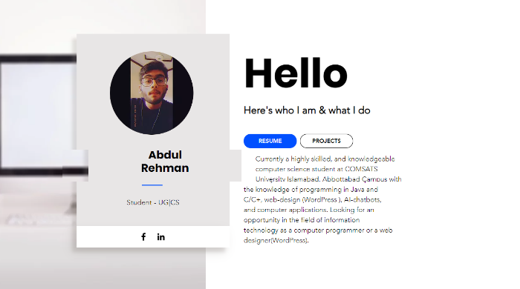Click the Student - UG|CS label
This screenshot has width=520, height=289.
click(x=153, y=202)
